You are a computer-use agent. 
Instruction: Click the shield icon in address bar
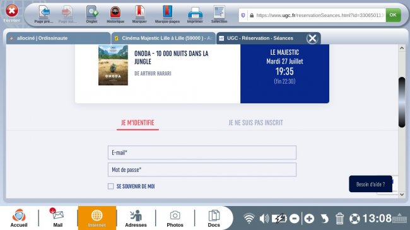click(243, 15)
